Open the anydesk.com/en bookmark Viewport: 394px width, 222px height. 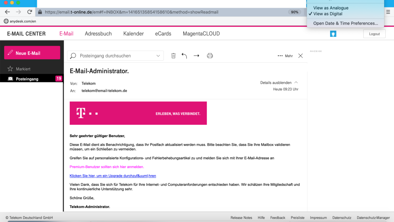coord(23,21)
